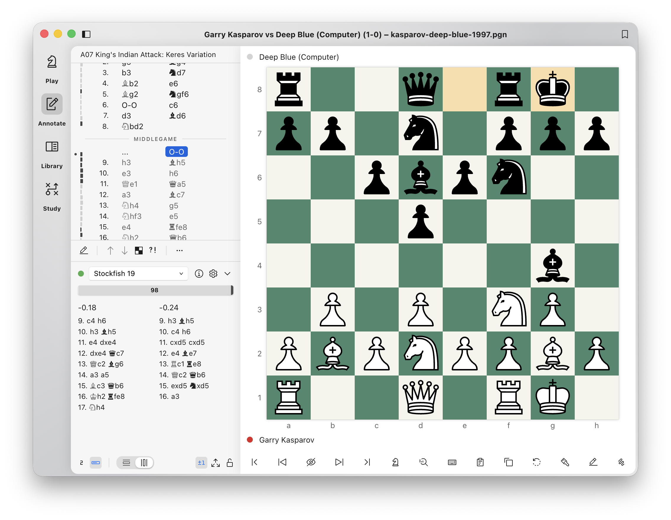Select move 9. h3 in the move list
The height and width of the screenshot is (520, 671).
pyautogui.click(x=126, y=162)
